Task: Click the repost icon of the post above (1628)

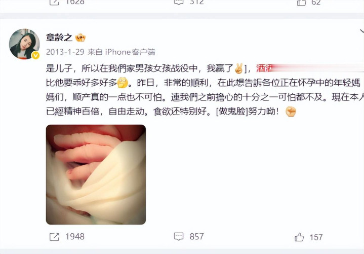Action: click(x=54, y=3)
